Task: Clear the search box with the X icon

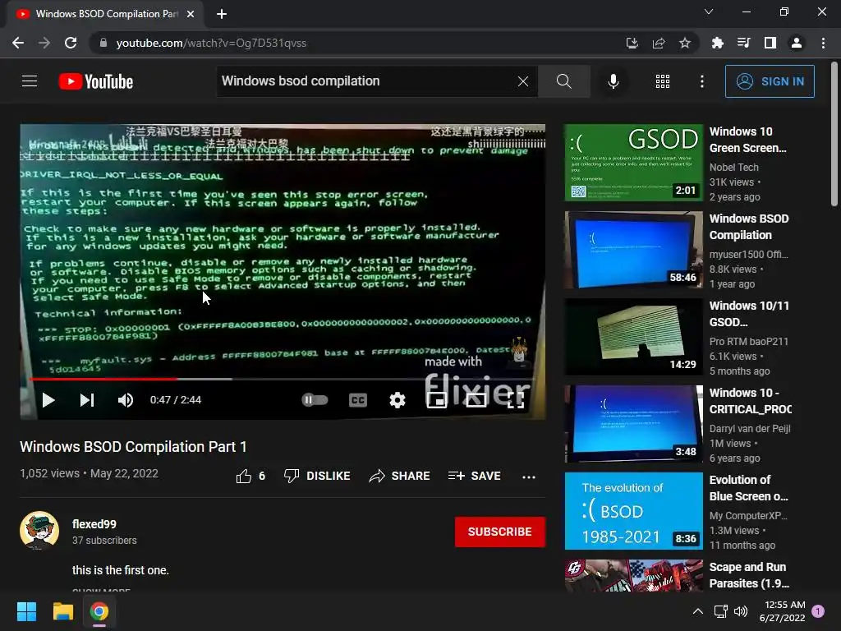Action: pos(523,81)
